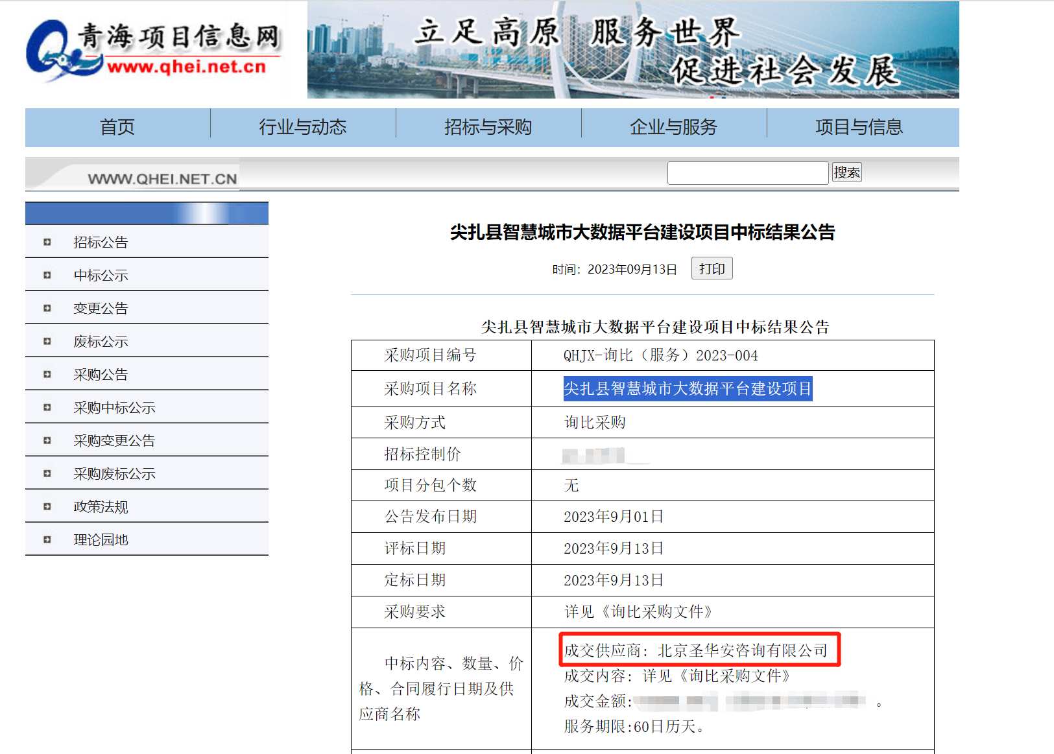Open the 首页 navigation tab

pyautogui.click(x=117, y=127)
